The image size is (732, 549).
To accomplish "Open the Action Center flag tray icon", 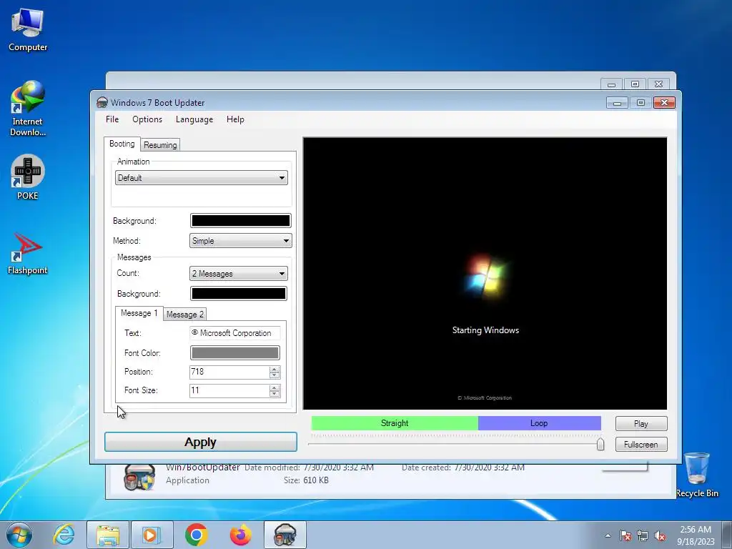I will (x=625, y=535).
